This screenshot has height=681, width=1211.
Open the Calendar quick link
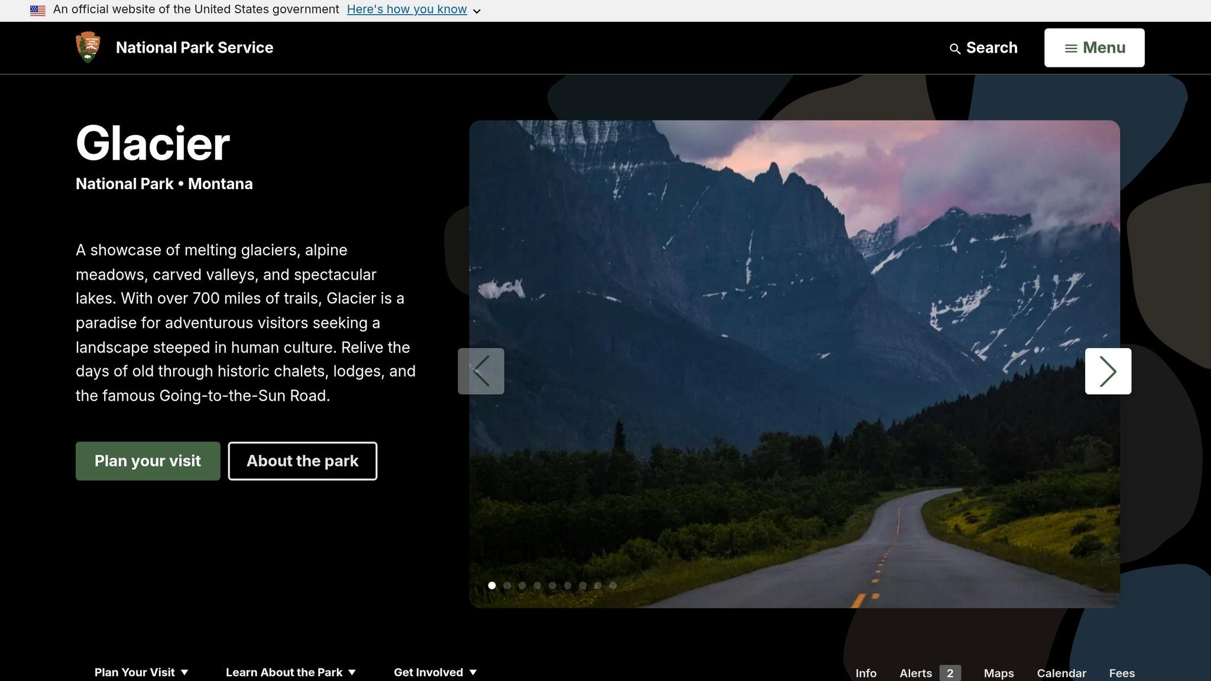click(x=1061, y=673)
